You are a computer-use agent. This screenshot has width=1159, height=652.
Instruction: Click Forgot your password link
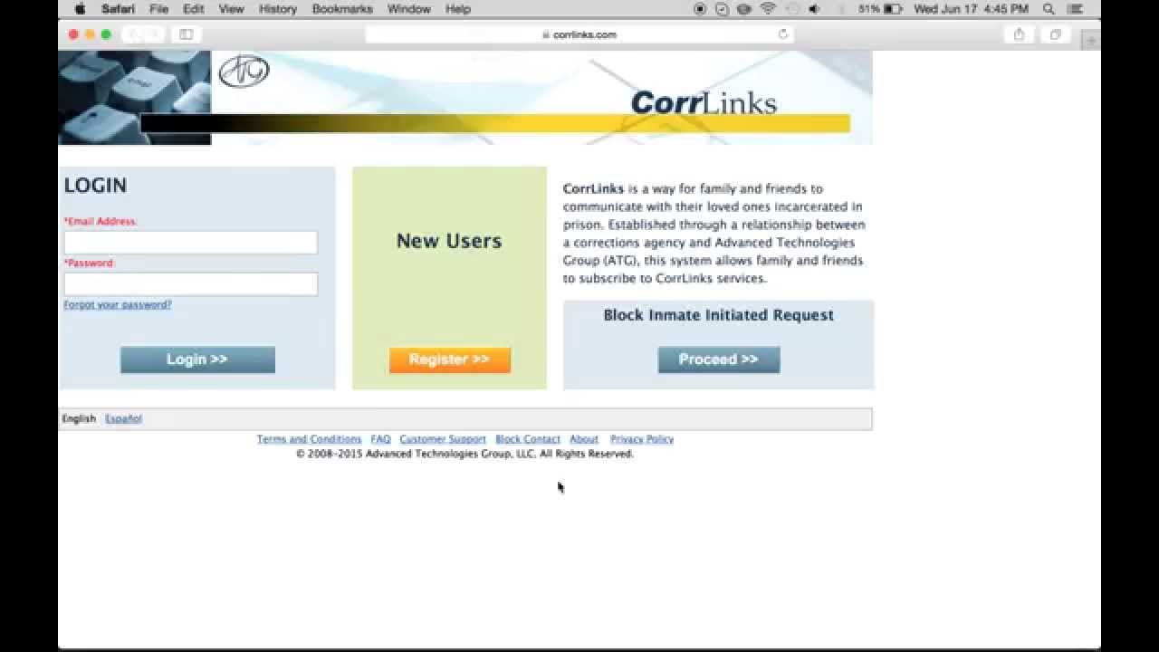pos(118,304)
